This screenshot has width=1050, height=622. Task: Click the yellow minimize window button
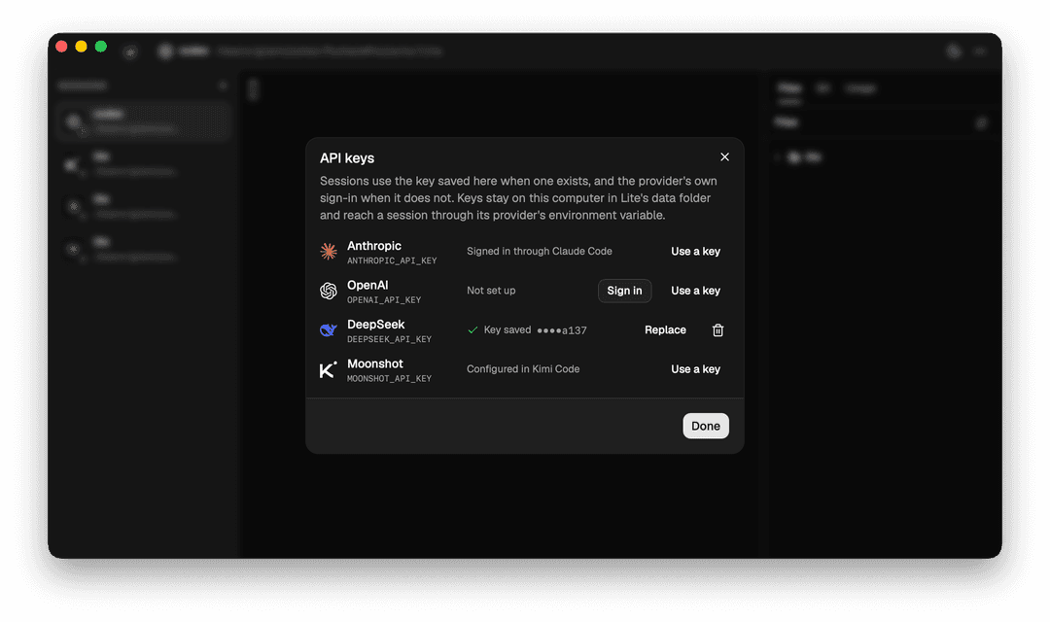tap(81, 47)
